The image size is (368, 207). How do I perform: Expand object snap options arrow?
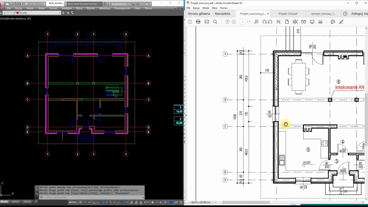[127, 202]
